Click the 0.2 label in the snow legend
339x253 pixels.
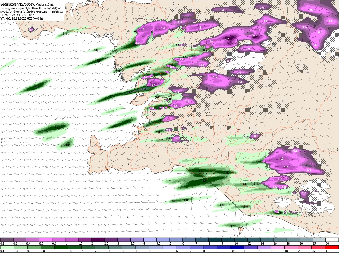(x=2, y=243)
